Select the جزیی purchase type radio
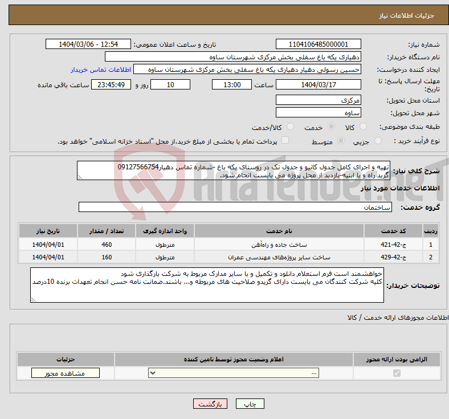This screenshot has height=419, width=449. [378, 141]
